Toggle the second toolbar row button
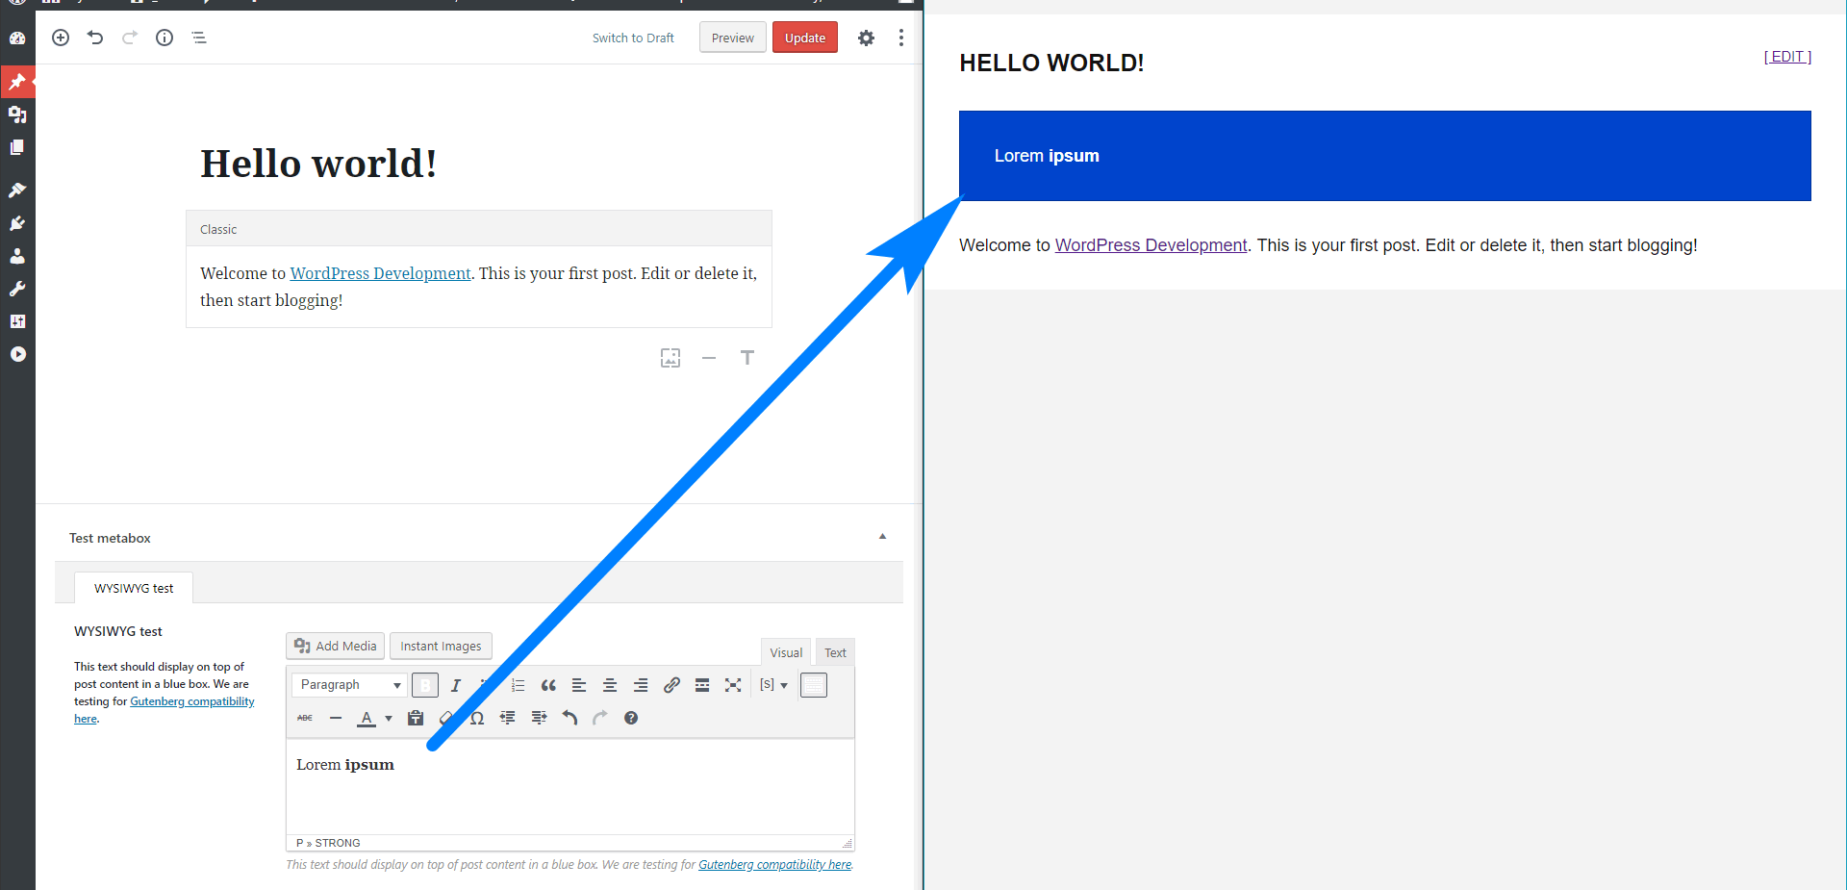 click(814, 685)
